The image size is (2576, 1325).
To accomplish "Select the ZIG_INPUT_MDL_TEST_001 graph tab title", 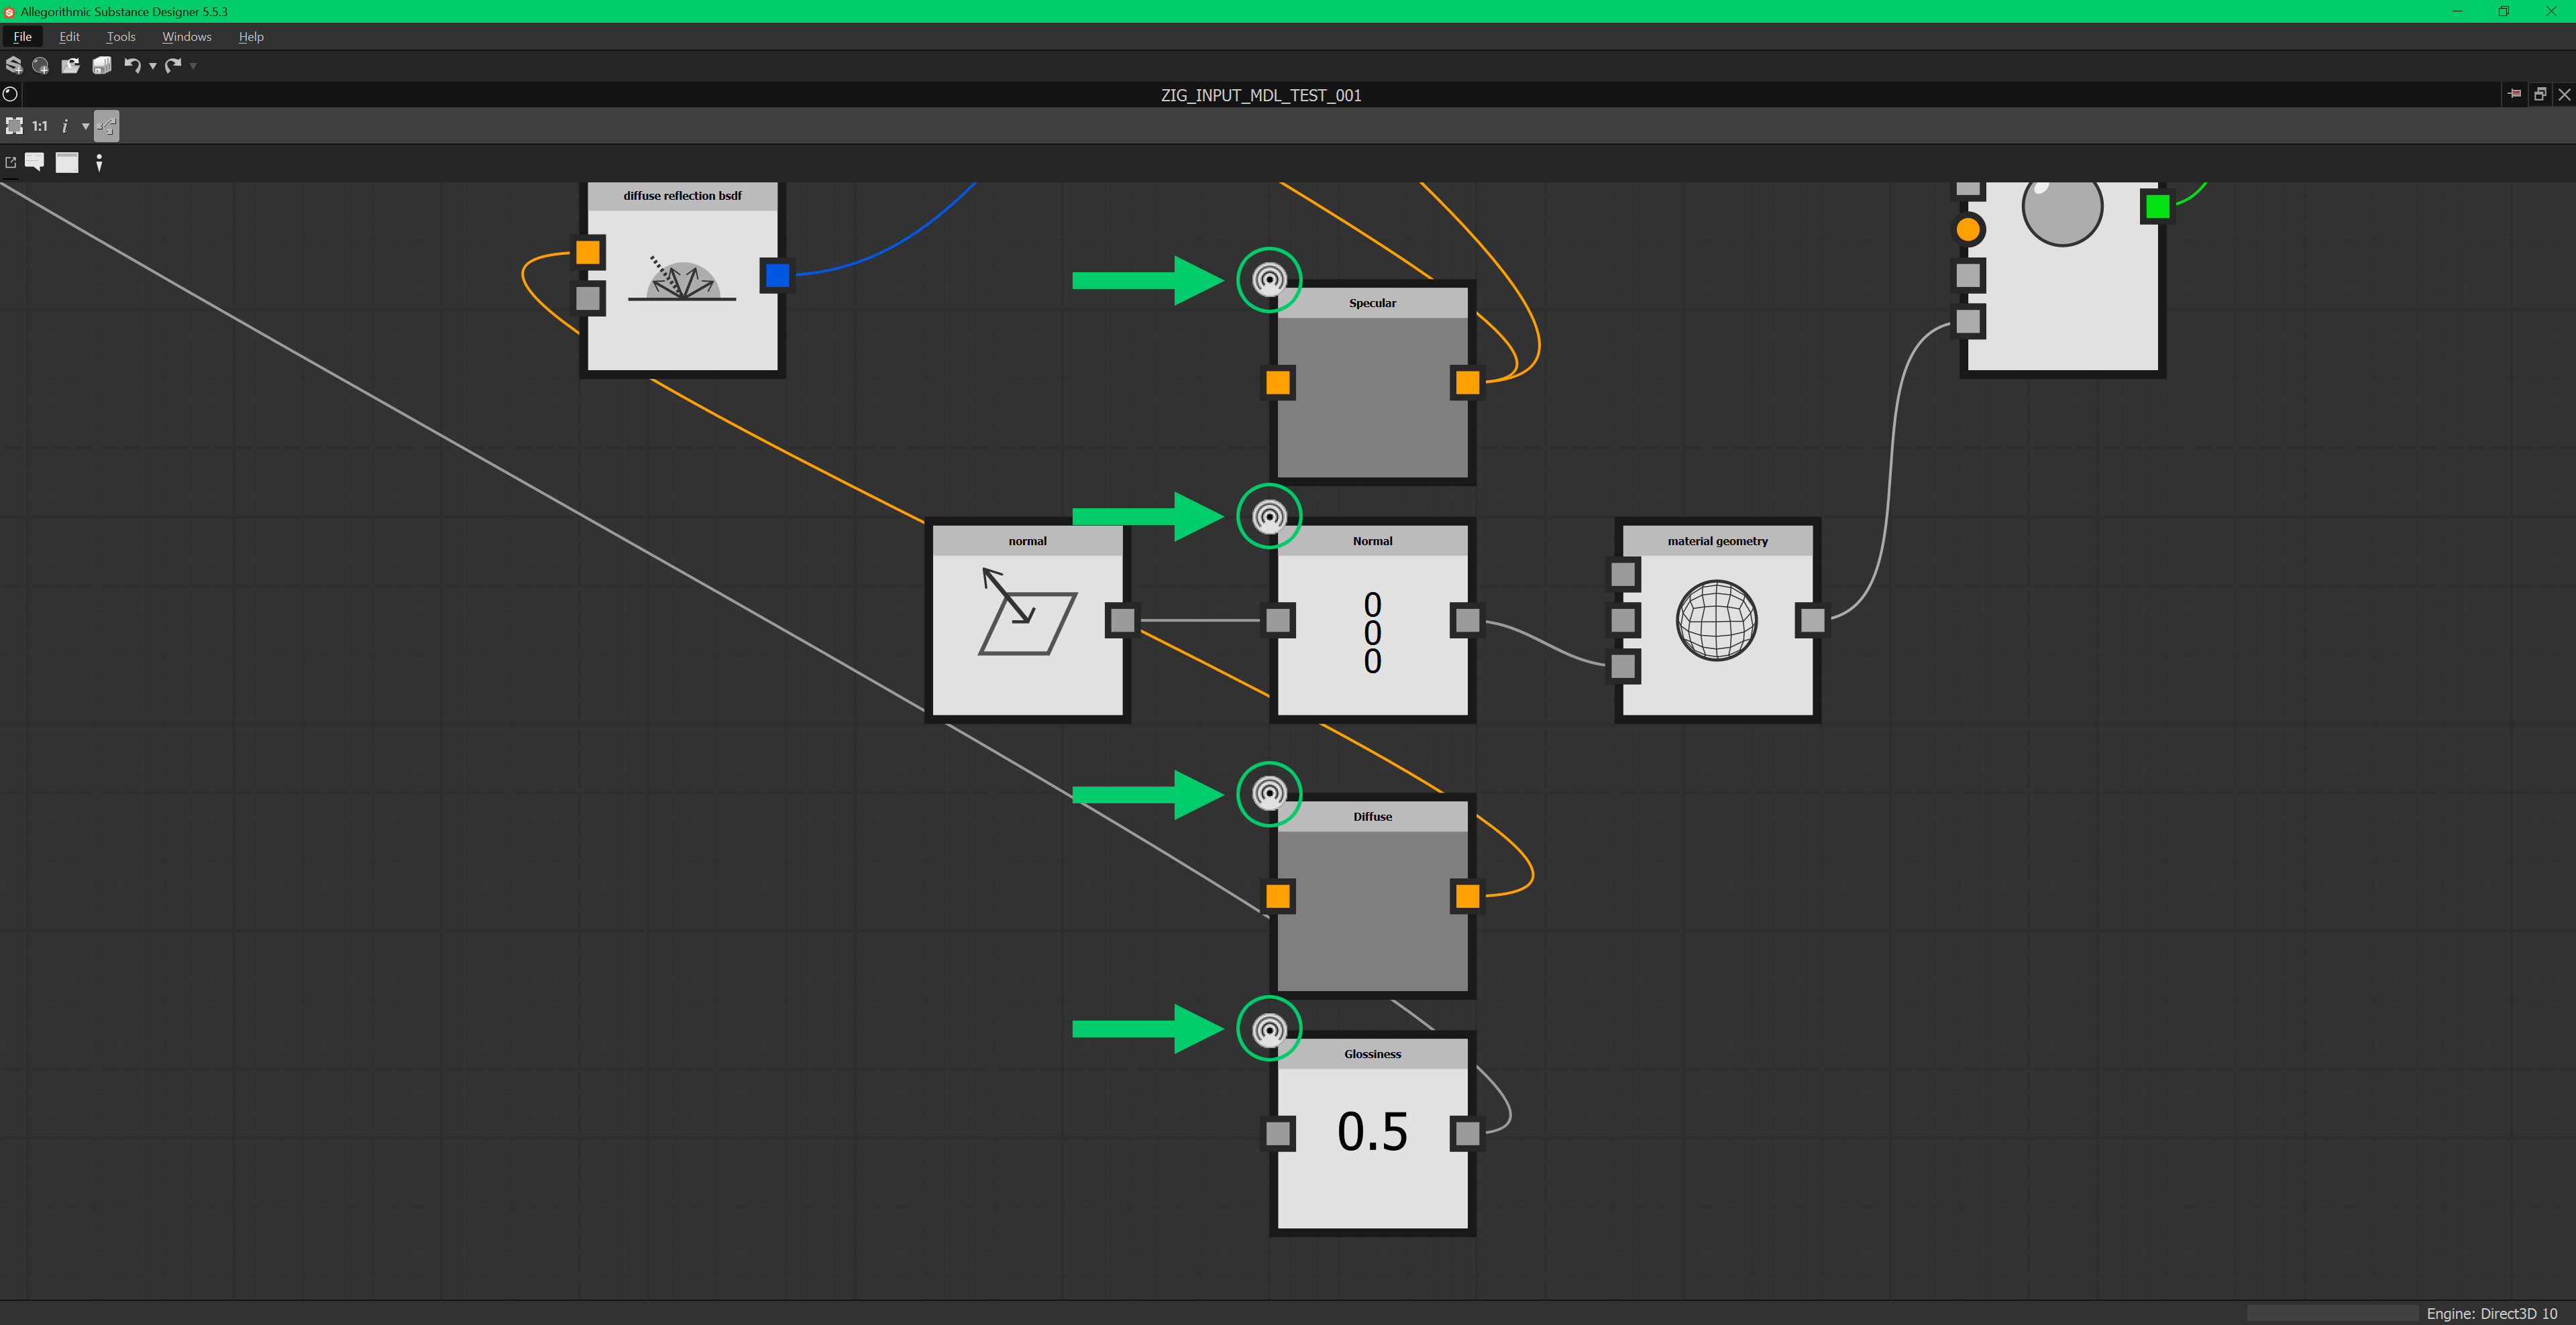I will tap(1261, 95).
